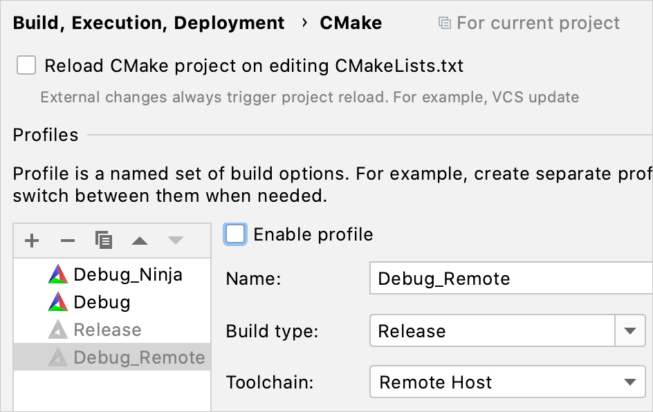Screen dimensions: 653x412
Task: Move profile up with the up arrow
Action: point(140,241)
